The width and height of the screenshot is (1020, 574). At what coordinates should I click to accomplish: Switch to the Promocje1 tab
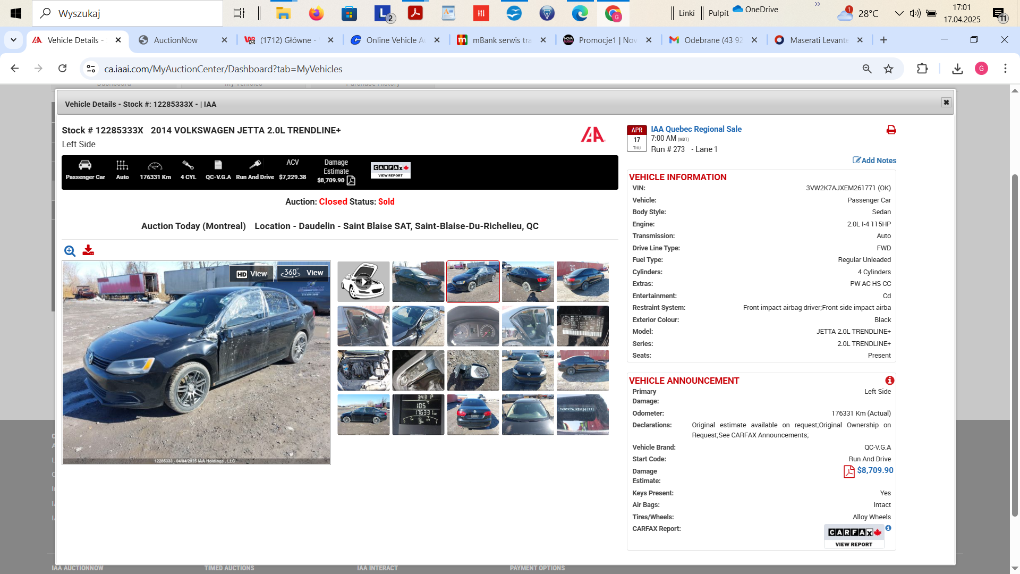608,40
